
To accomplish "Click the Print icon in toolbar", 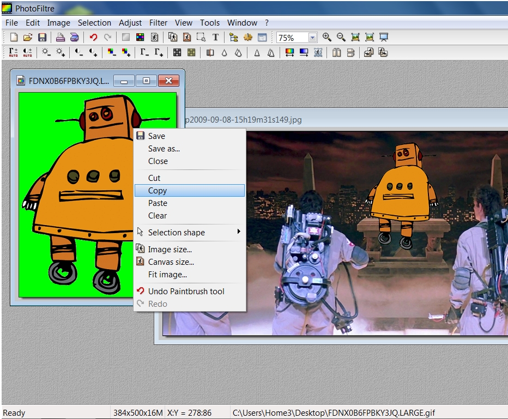I will (61, 37).
